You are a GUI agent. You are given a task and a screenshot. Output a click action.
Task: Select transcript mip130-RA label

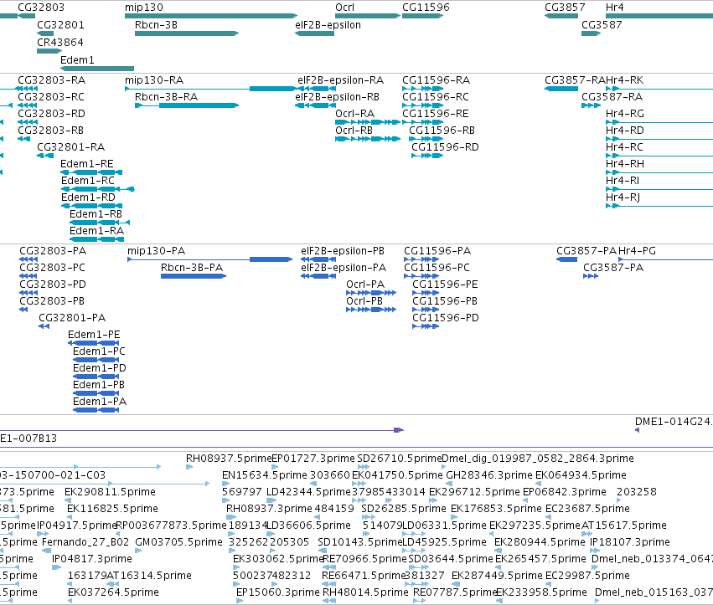point(154,80)
